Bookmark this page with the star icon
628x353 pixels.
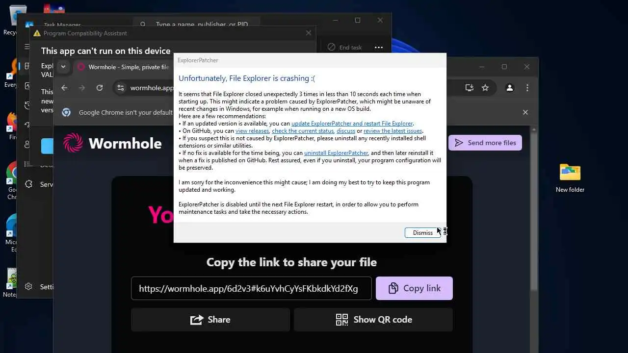coord(485,88)
